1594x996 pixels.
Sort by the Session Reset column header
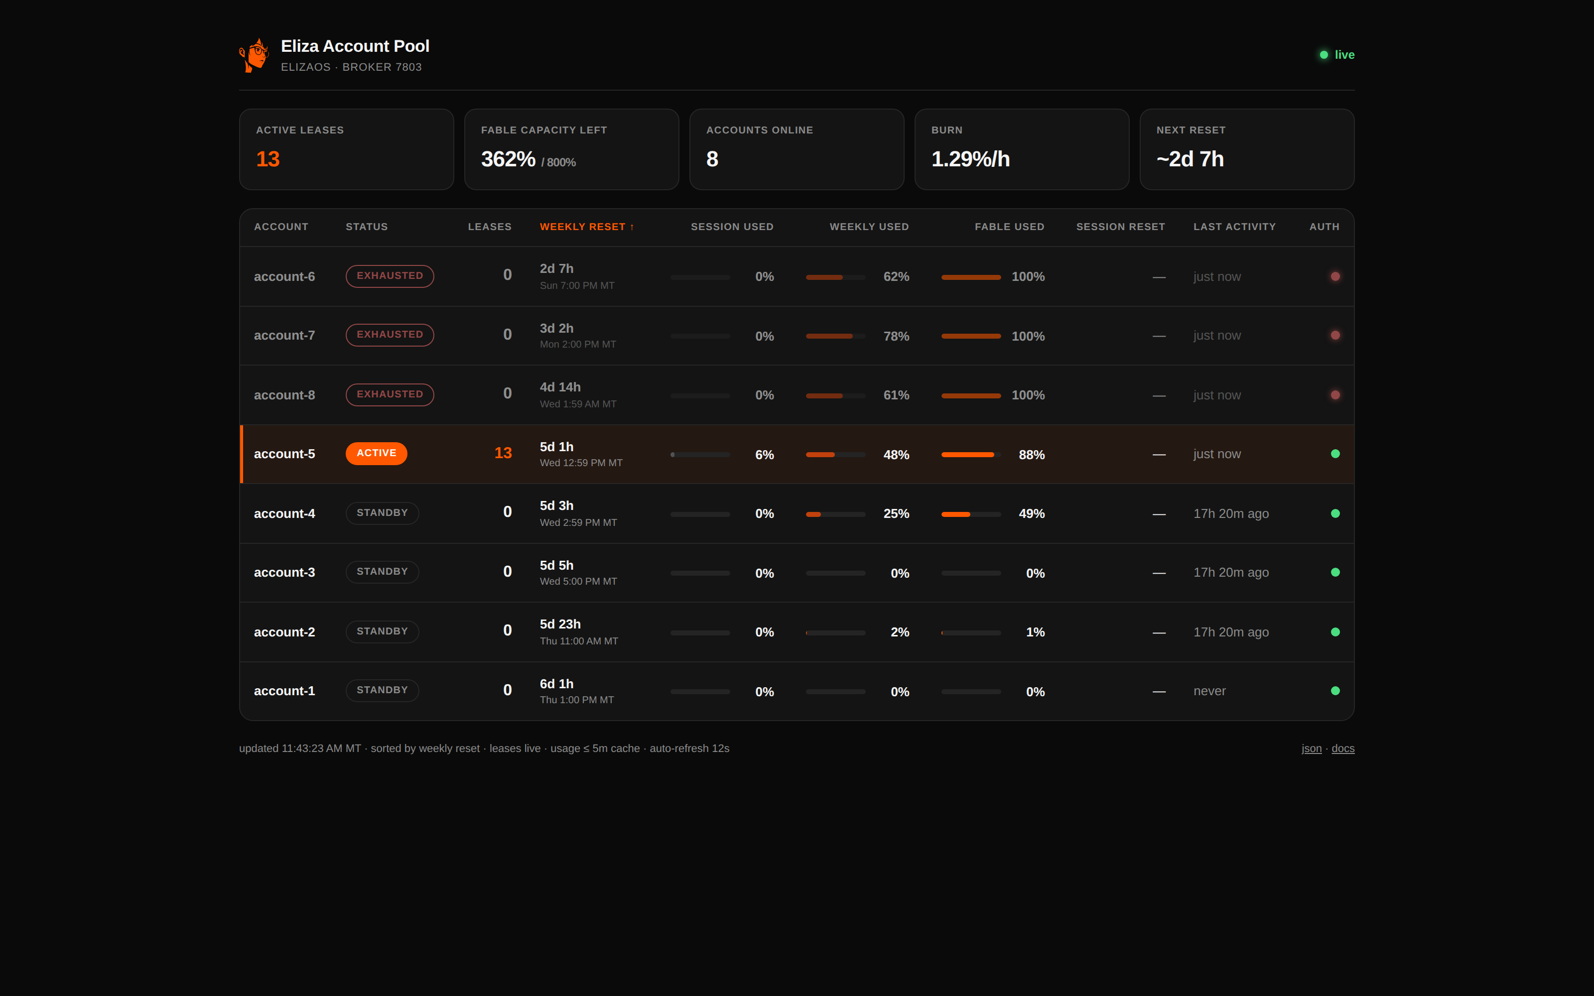coord(1120,227)
